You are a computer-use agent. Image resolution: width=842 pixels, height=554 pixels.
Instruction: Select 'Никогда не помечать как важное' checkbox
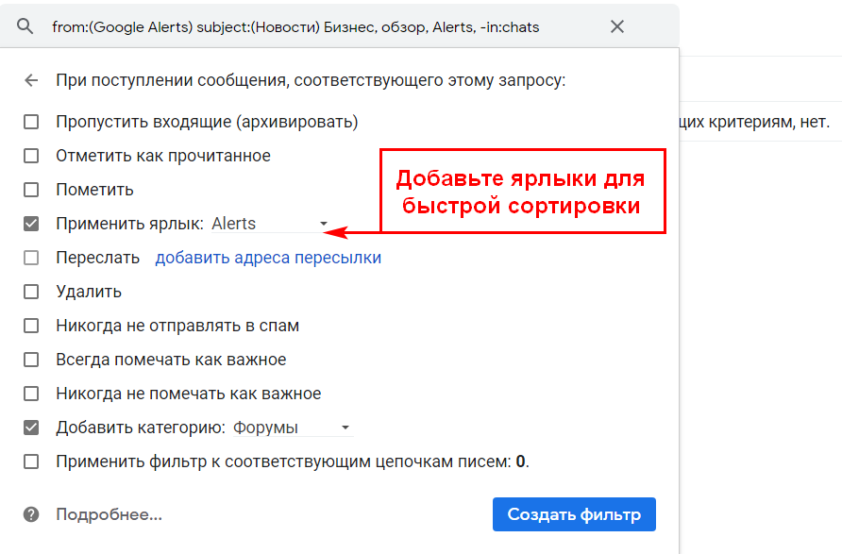point(31,394)
